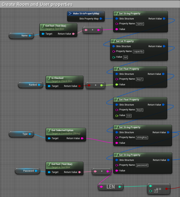180x197 pixels.
Task: Click Return Value pin on Is Checked node
Action: pyautogui.click(x=80, y=86)
